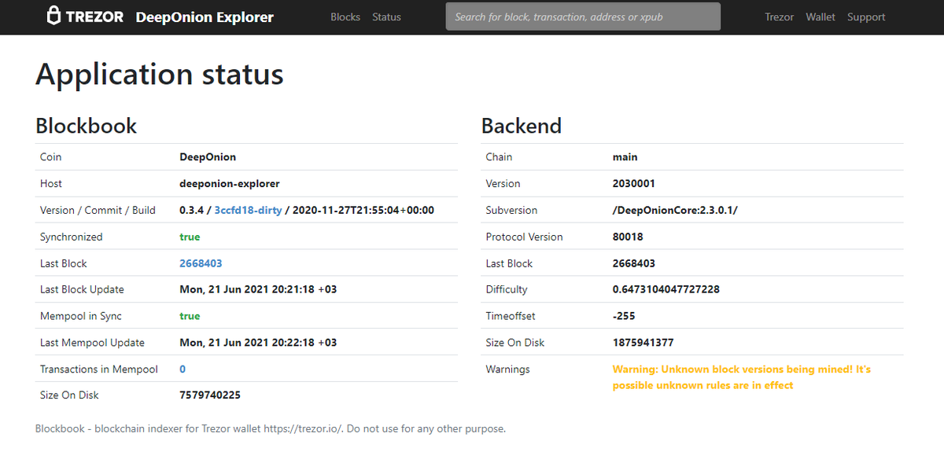944x474 pixels.
Task: Go to the Blocks page
Action: [x=345, y=17]
